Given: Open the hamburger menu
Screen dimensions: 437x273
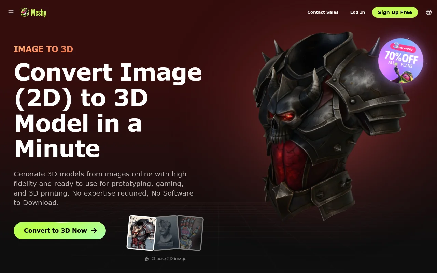Looking at the screenshot, I should pyautogui.click(x=11, y=12).
